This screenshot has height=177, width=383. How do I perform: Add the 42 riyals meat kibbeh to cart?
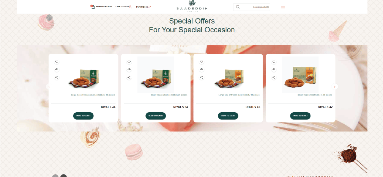(300, 116)
